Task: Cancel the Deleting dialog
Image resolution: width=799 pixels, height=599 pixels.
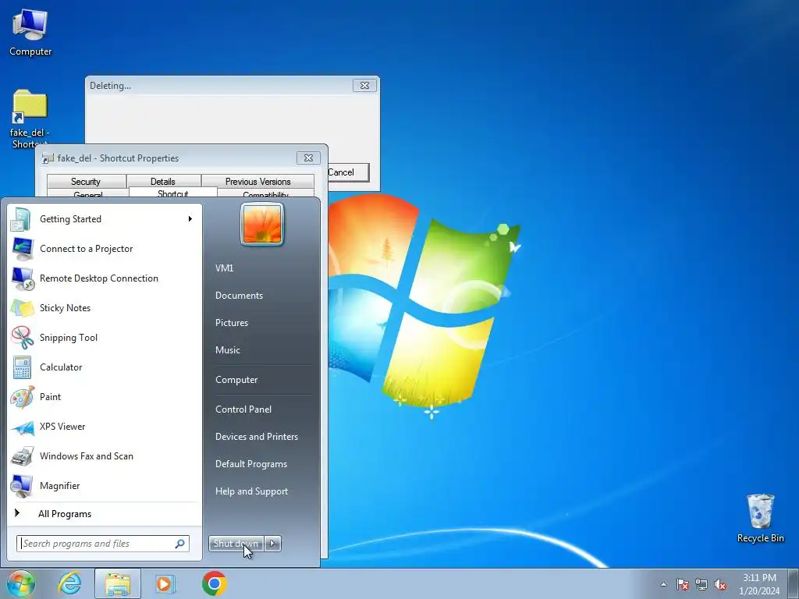Action: click(x=347, y=172)
